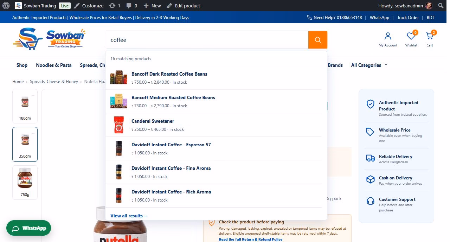Select the 350gm Nutella thumbnail
450x242 pixels.
(x=25, y=144)
